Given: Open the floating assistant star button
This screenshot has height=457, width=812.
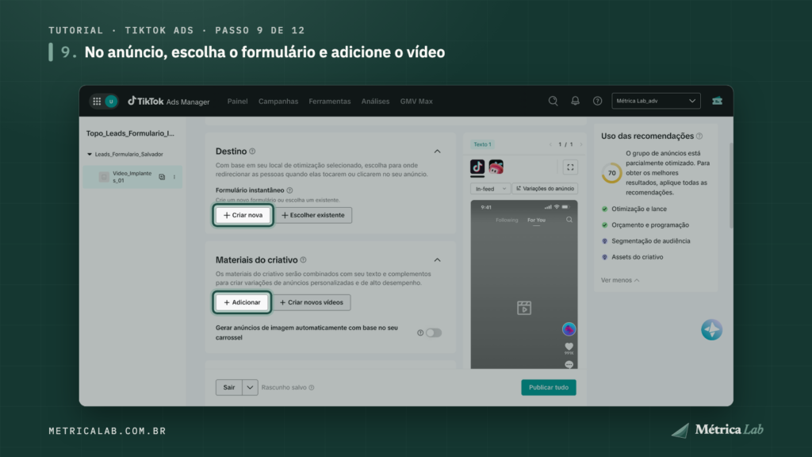Looking at the screenshot, I should [x=711, y=329].
